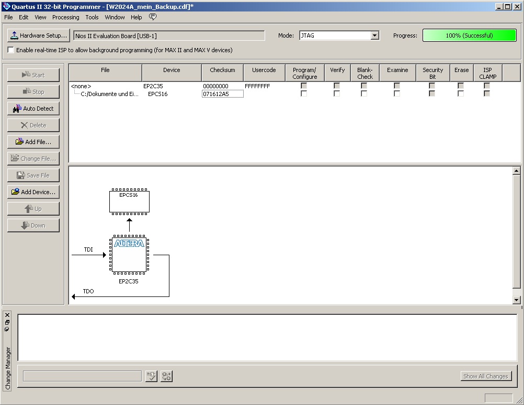This screenshot has width=524, height=405.
Task: Toggle Verify for EP2C35 row
Action: 337,86
